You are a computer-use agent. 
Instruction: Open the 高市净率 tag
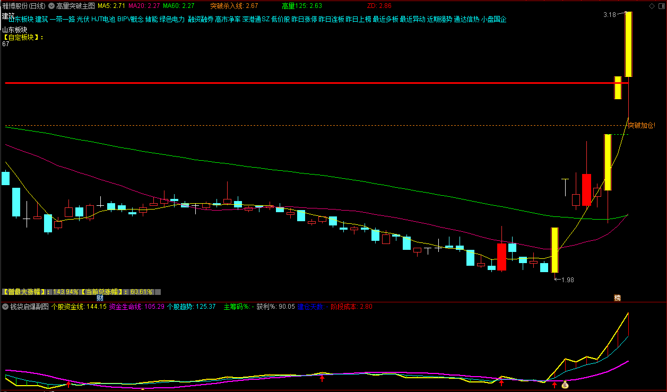click(x=228, y=19)
